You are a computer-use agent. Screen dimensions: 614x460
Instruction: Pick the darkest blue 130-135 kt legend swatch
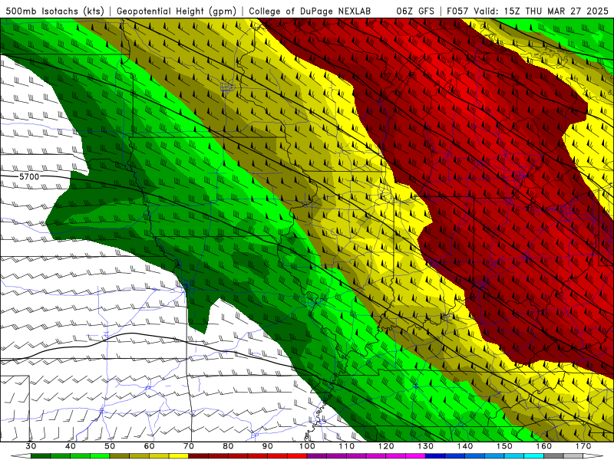coord(435,456)
